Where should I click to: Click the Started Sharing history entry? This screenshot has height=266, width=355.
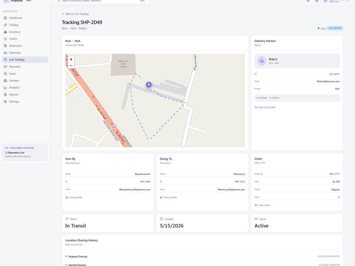coord(202,264)
